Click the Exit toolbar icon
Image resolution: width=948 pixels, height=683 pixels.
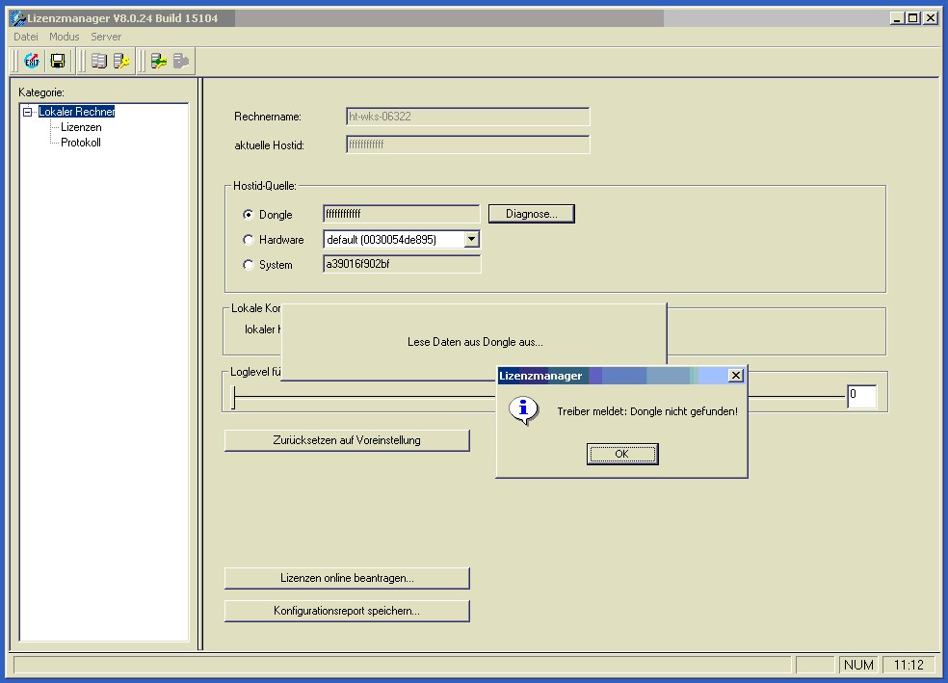click(x=32, y=61)
